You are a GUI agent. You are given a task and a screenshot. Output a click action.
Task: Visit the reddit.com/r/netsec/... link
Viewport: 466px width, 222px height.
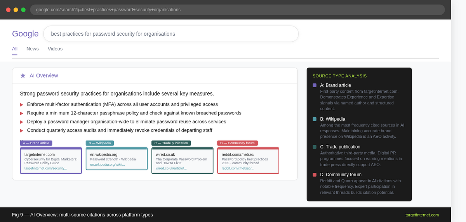point(238,168)
